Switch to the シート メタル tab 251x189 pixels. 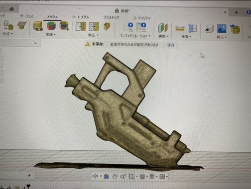click(x=81, y=17)
